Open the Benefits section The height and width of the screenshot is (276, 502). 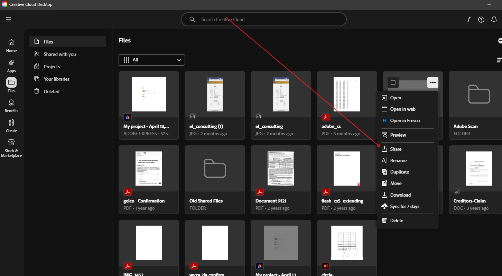[11, 106]
